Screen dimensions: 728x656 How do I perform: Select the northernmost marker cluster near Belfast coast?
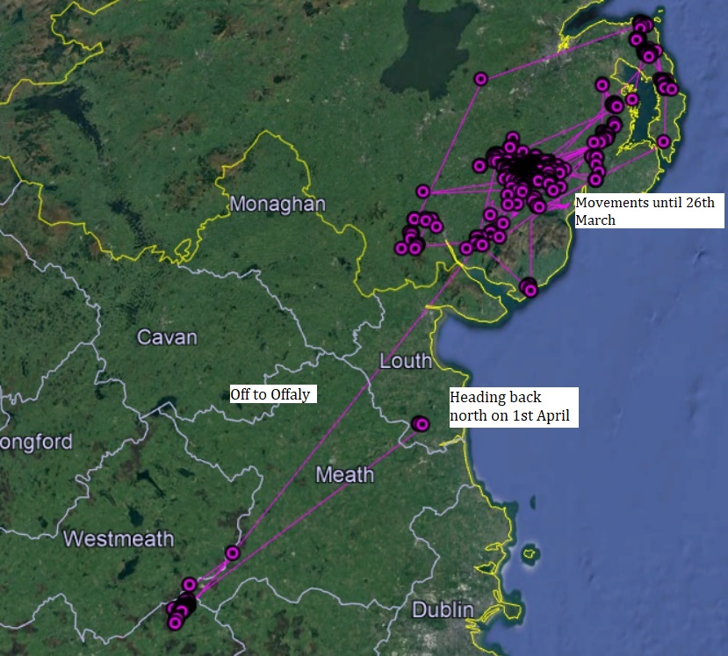pyautogui.click(x=641, y=25)
